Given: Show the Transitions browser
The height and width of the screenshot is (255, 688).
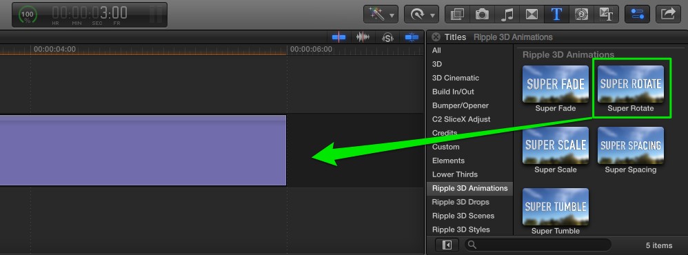Looking at the screenshot, I should (x=532, y=14).
